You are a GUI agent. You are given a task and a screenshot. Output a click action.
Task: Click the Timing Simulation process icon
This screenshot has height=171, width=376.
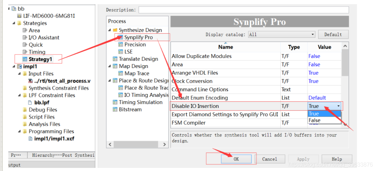tap(115, 102)
